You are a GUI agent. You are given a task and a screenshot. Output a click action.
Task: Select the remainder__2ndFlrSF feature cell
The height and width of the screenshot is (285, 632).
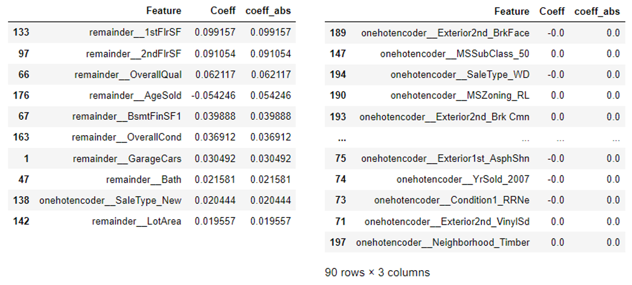coord(134,54)
